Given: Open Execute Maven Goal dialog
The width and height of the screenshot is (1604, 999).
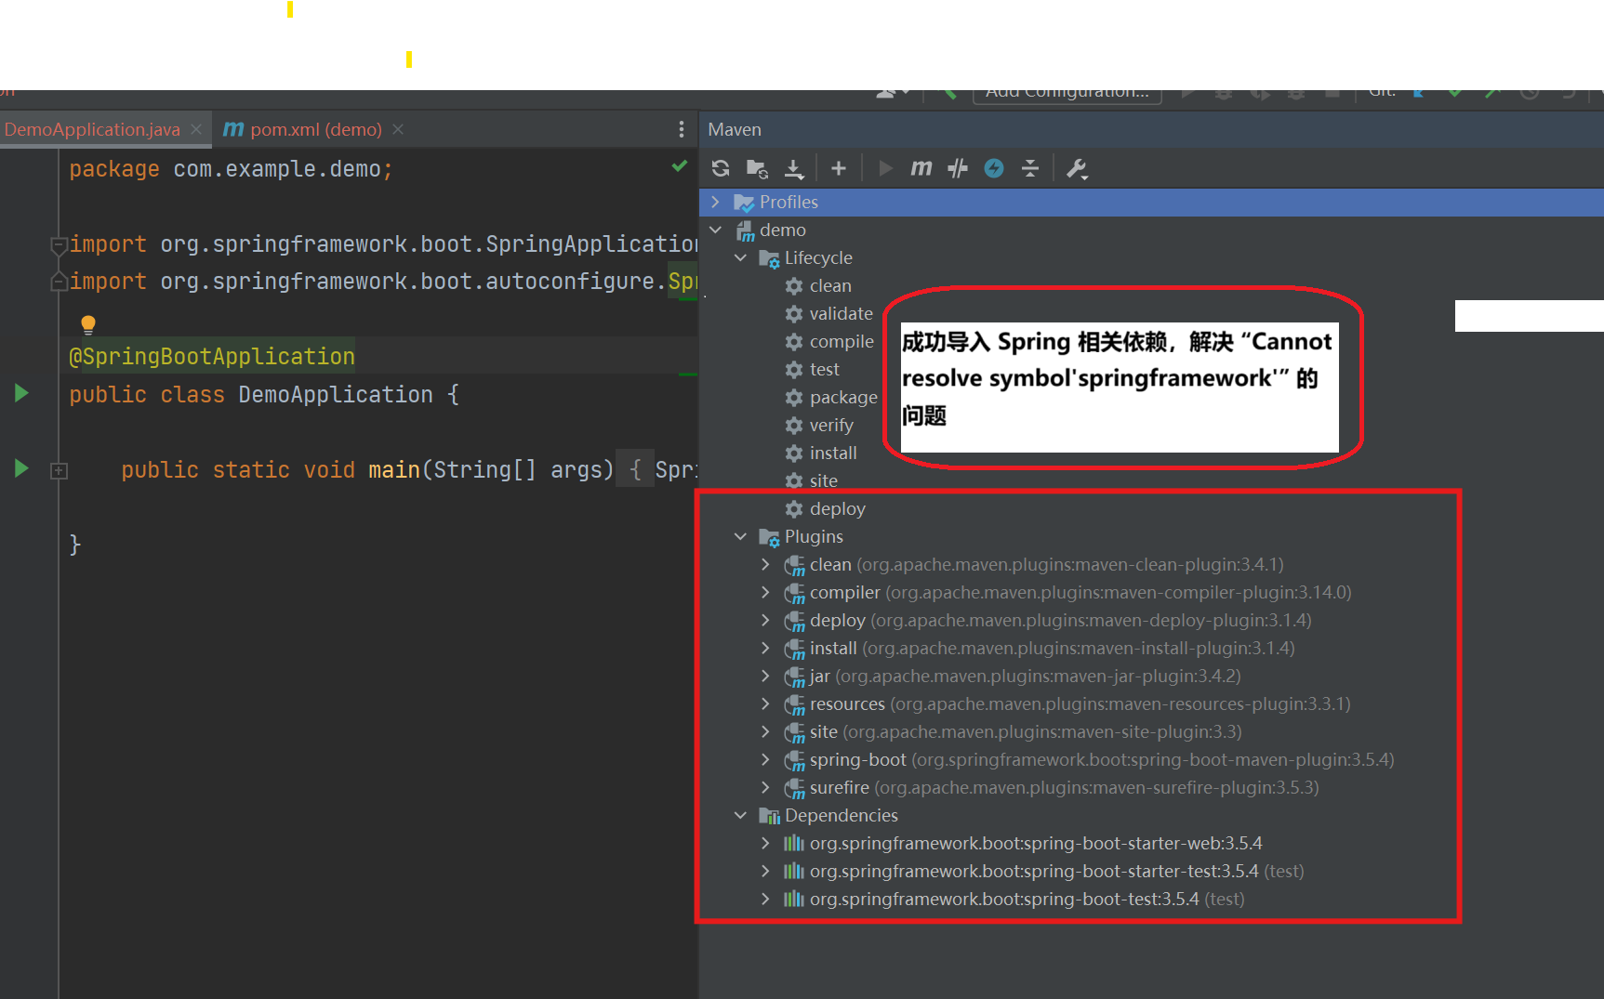Looking at the screenshot, I should click(921, 168).
